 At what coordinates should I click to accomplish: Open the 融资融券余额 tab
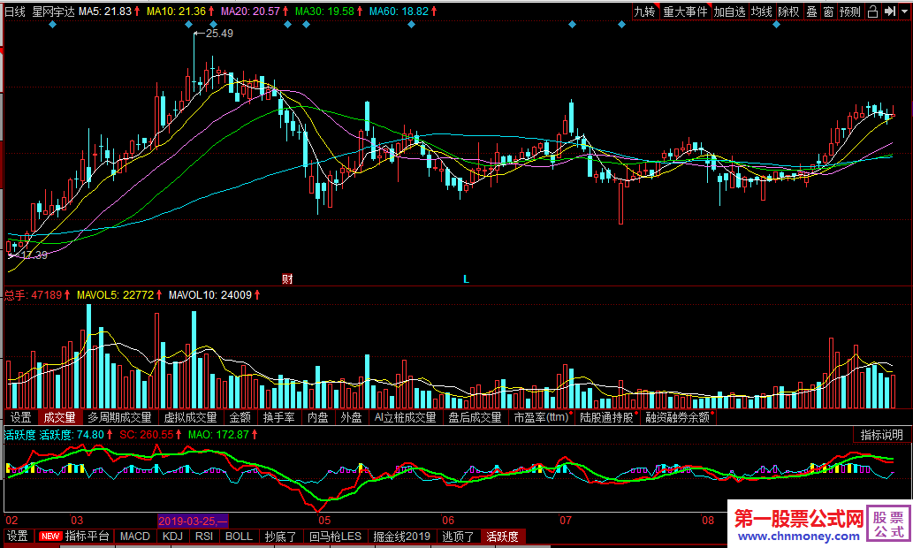pos(678,417)
